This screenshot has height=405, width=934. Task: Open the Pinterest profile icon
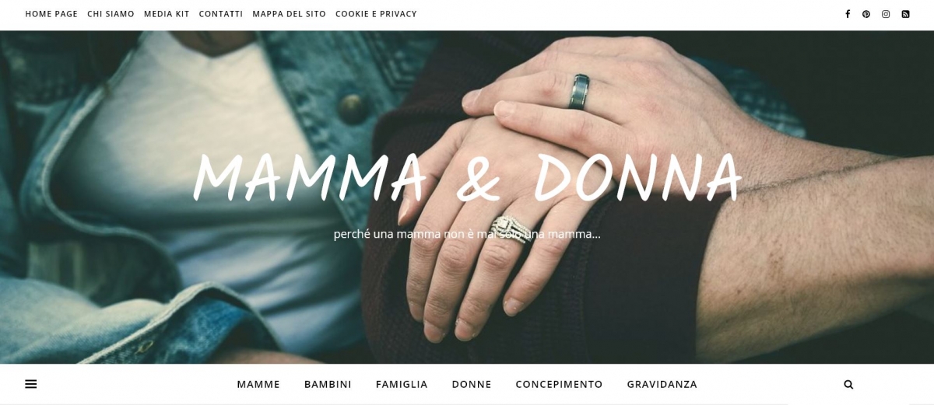[866, 14]
